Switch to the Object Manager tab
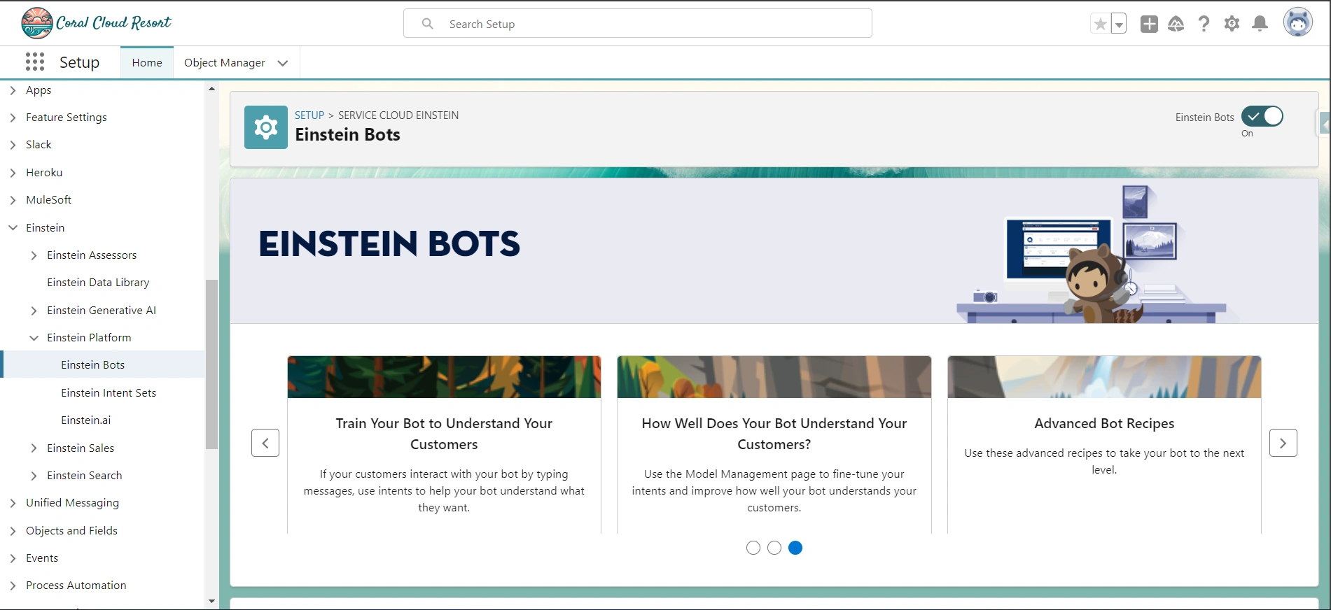Screen dimensions: 1331x610 coord(224,63)
